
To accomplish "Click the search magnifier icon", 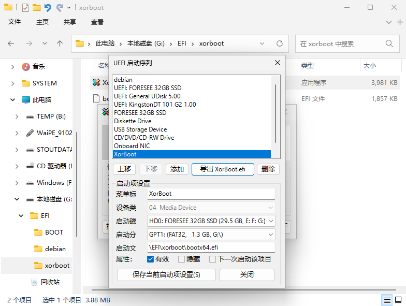I will pos(389,43).
